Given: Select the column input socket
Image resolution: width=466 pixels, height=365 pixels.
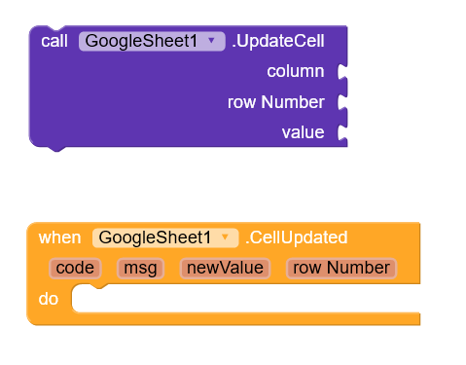Looking at the screenshot, I should tap(342, 72).
